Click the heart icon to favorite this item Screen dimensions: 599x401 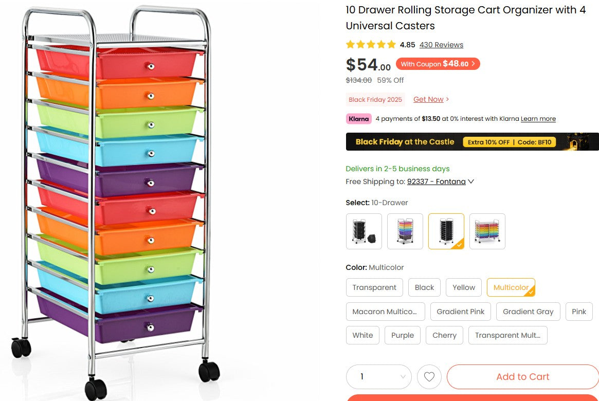[x=429, y=377]
